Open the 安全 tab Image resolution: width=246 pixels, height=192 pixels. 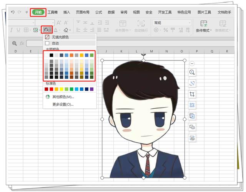click(x=149, y=12)
